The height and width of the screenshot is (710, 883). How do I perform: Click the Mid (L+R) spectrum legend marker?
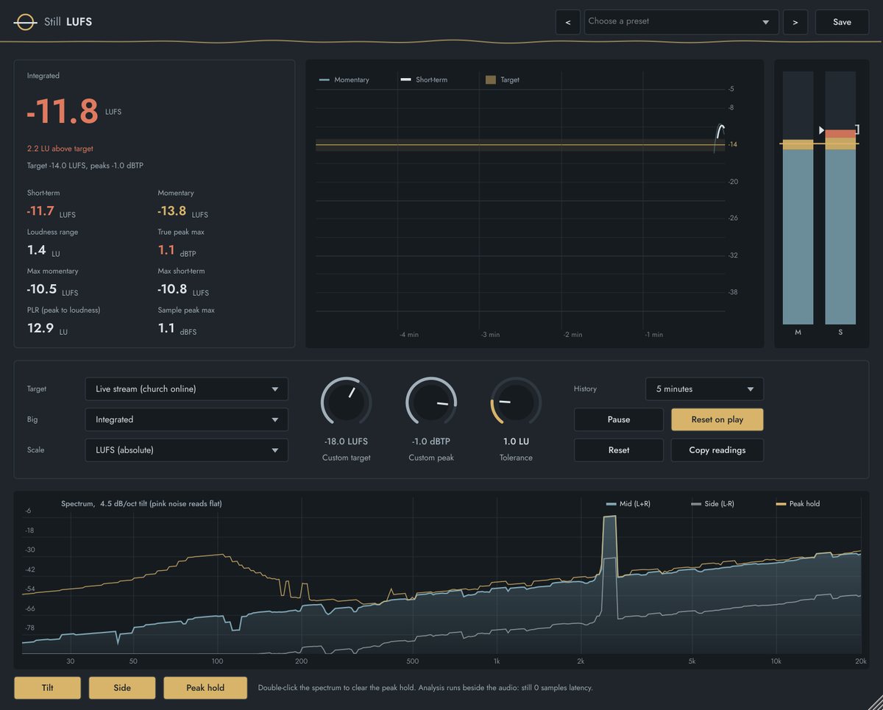click(611, 504)
